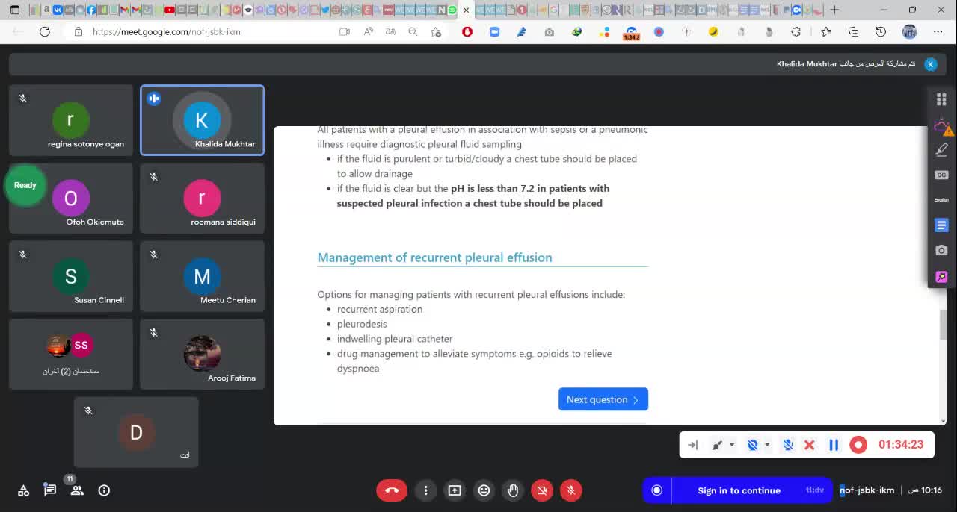Screen dimensions: 957x512
Task: Open translate page icon
Action: click(390, 31)
